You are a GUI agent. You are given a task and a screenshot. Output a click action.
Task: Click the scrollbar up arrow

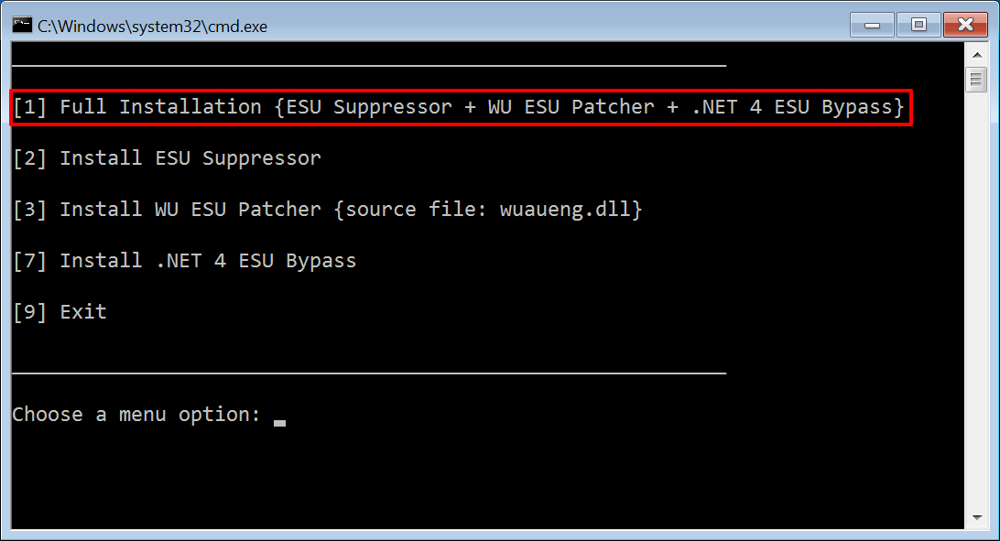tap(976, 55)
